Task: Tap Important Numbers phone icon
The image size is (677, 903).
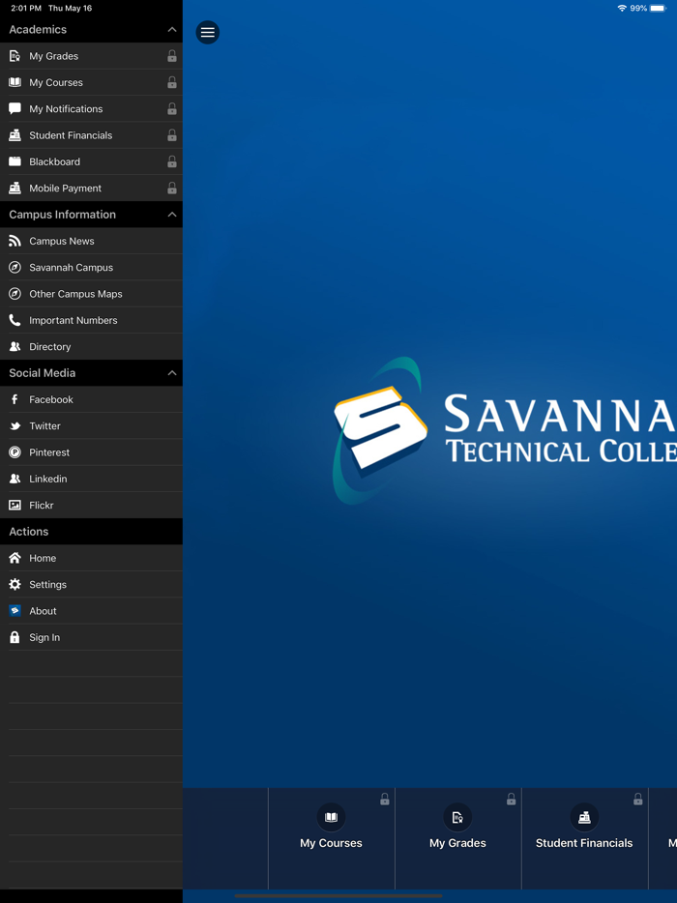Action: point(15,320)
